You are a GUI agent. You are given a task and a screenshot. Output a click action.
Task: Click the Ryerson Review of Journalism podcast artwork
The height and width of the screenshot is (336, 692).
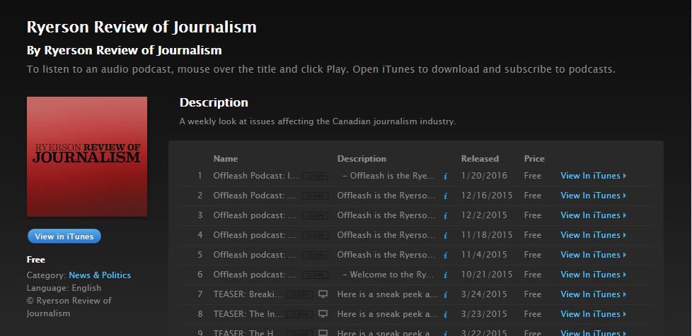tap(87, 157)
